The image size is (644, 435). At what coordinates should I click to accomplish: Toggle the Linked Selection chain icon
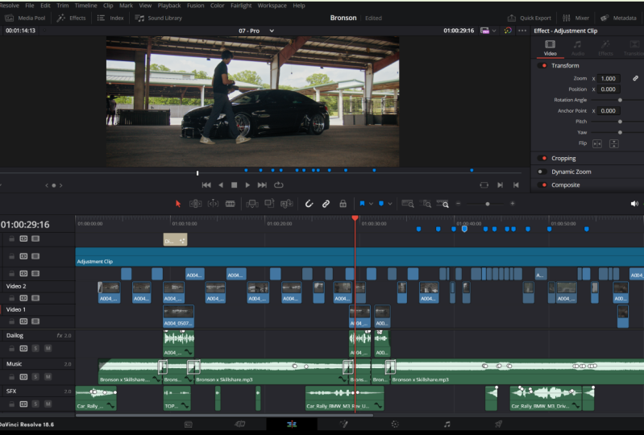pyautogui.click(x=326, y=204)
